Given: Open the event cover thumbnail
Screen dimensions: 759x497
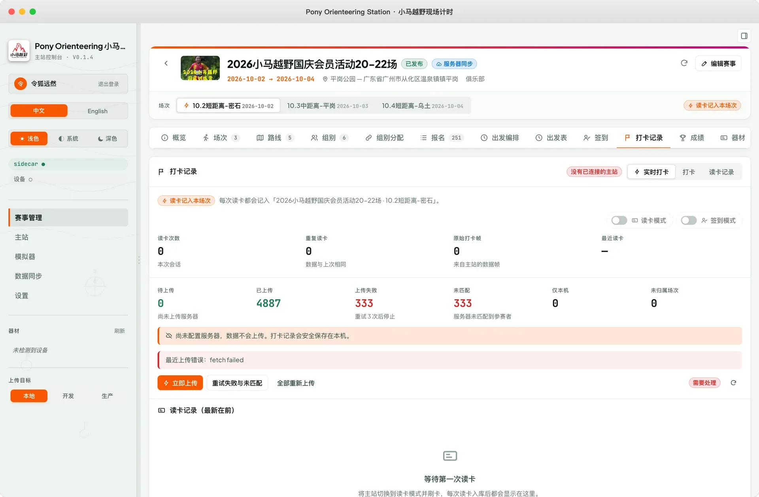Looking at the screenshot, I should click(x=200, y=68).
